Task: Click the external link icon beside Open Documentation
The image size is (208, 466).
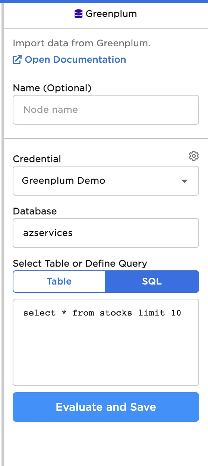Action: pos(17,60)
